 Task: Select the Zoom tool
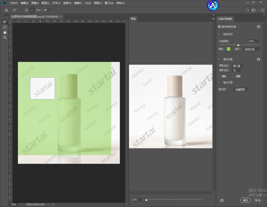pyautogui.click(x=5, y=37)
